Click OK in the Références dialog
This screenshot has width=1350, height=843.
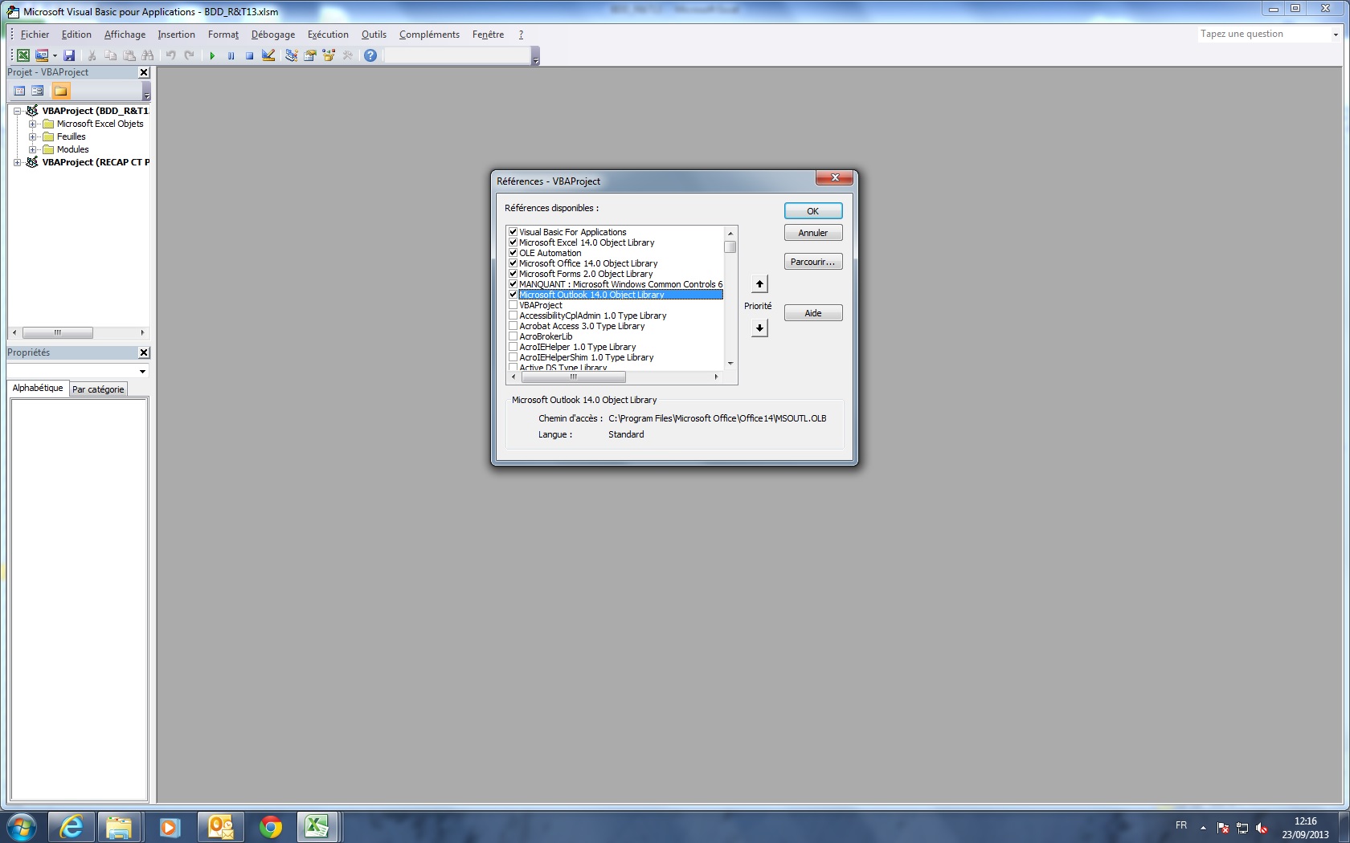(x=813, y=211)
